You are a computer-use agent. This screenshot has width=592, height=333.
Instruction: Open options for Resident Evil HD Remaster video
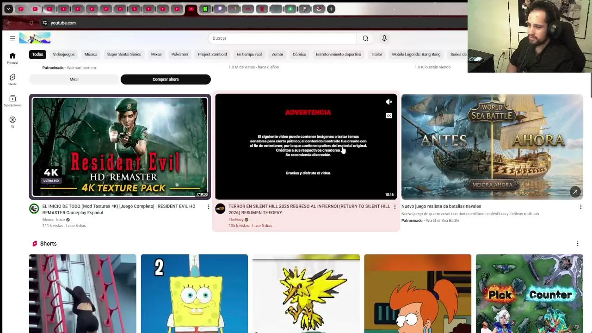(208, 207)
